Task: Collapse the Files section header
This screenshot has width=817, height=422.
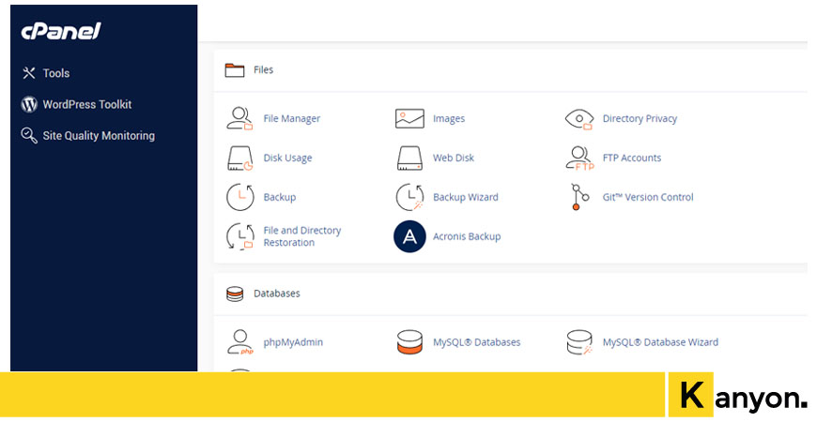Action: click(511, 70)
